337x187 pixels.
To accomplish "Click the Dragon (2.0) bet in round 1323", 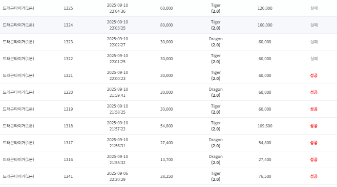I will click(216, 42).
